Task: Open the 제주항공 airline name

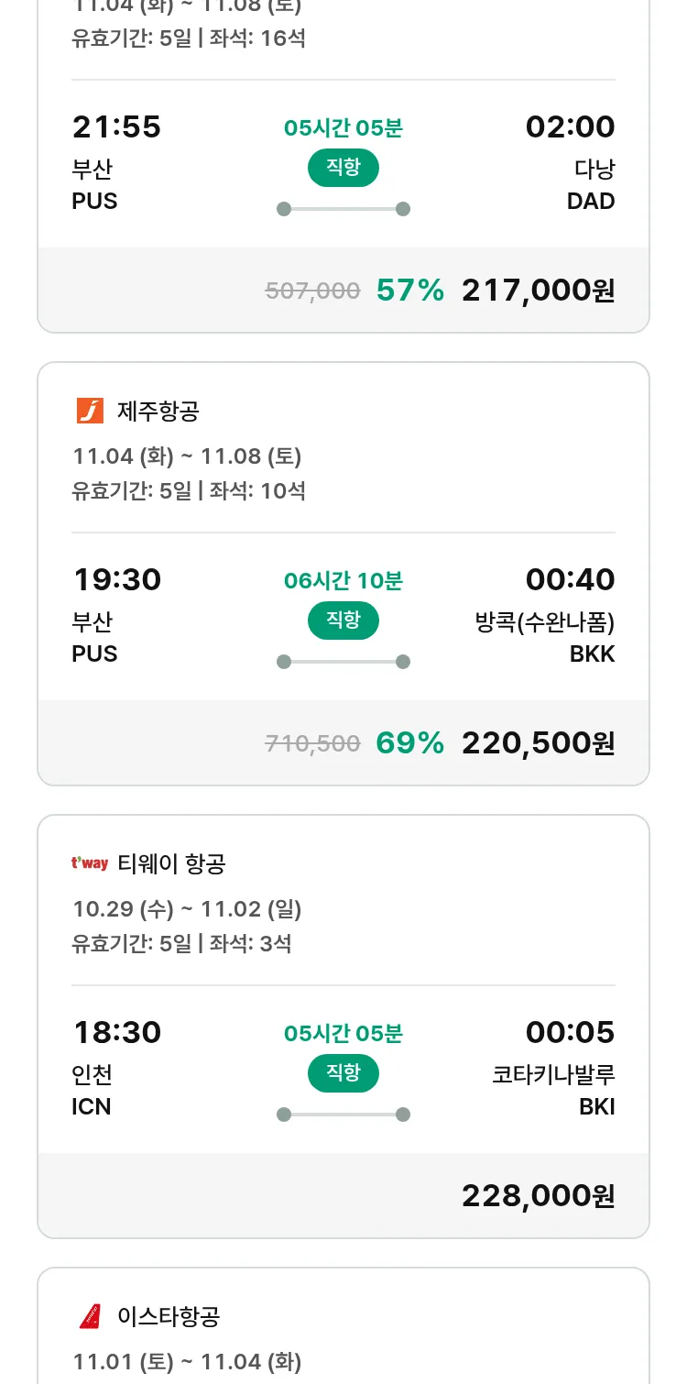Action: (158, 412)
